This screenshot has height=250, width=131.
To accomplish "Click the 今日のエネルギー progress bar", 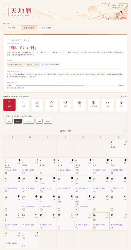I will (66, 85).
